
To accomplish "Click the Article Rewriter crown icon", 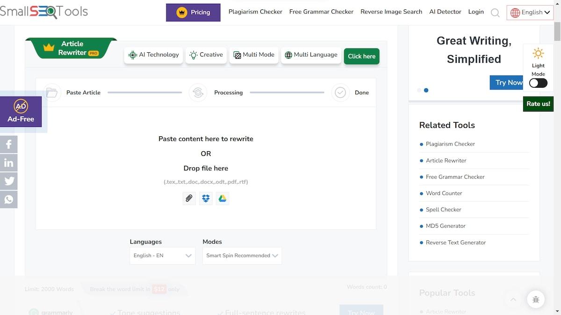I will [49, 48].
